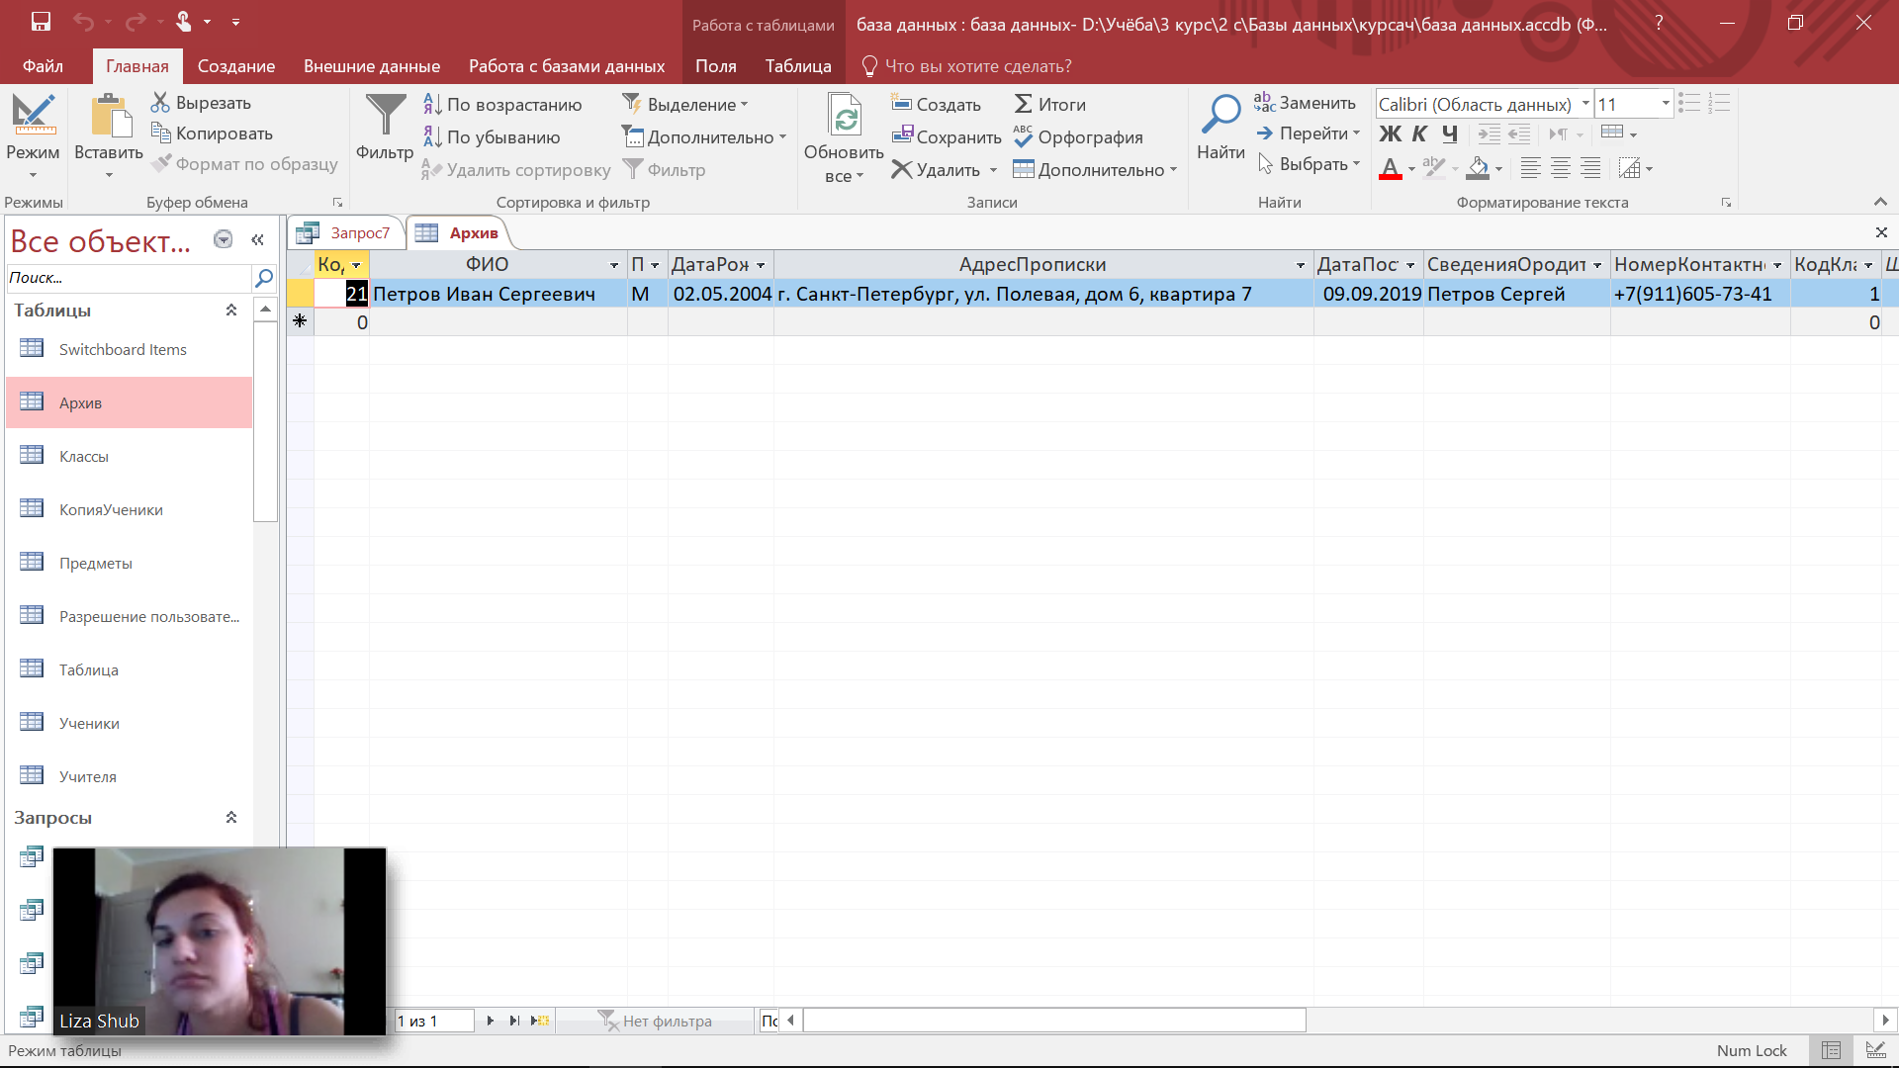
Task: Switch to Внешние данные tab
Action: pos(372,66)
